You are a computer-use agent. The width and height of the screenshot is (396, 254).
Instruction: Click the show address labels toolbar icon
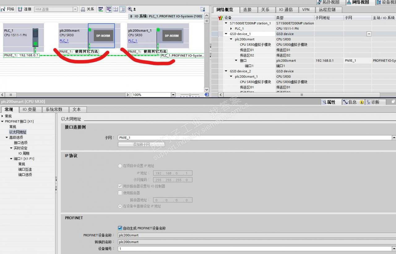(101, 9)
